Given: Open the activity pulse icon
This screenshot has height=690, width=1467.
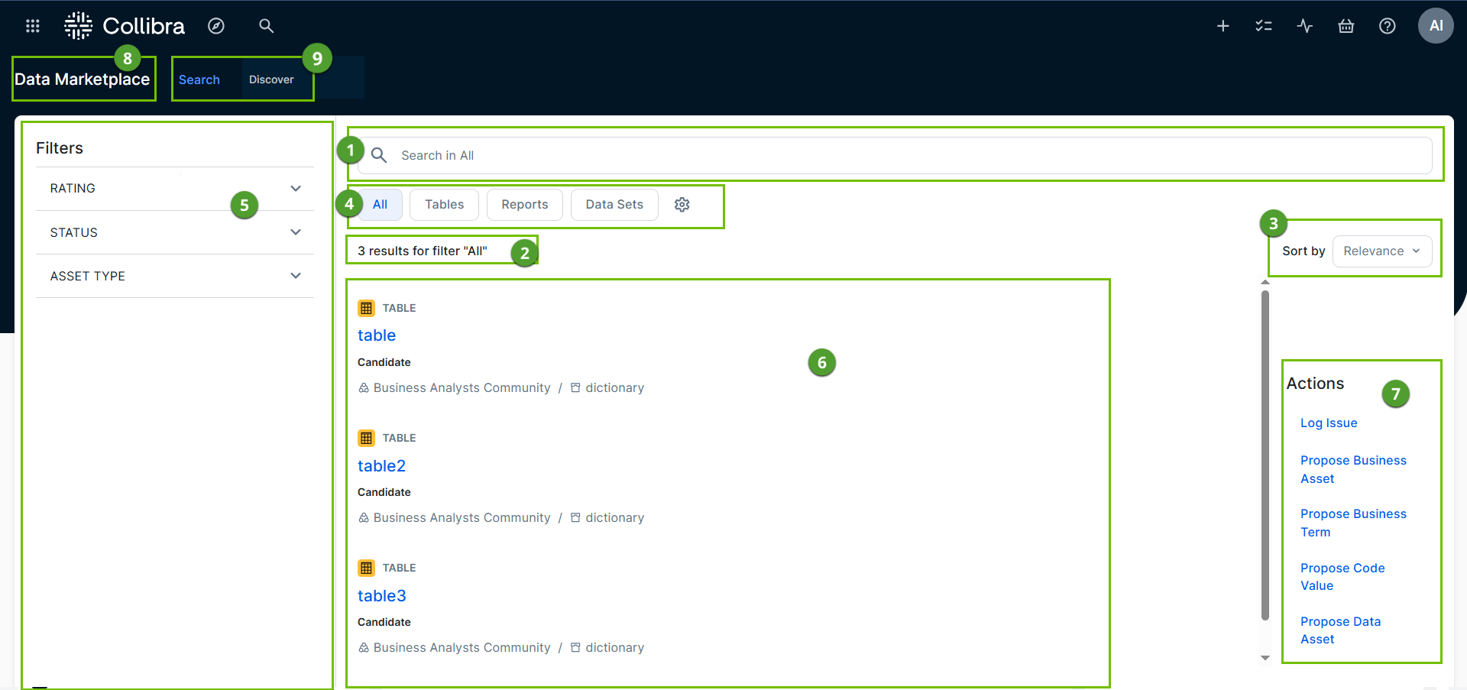Looking at the screenshot, I should (x=1305, y=26).
